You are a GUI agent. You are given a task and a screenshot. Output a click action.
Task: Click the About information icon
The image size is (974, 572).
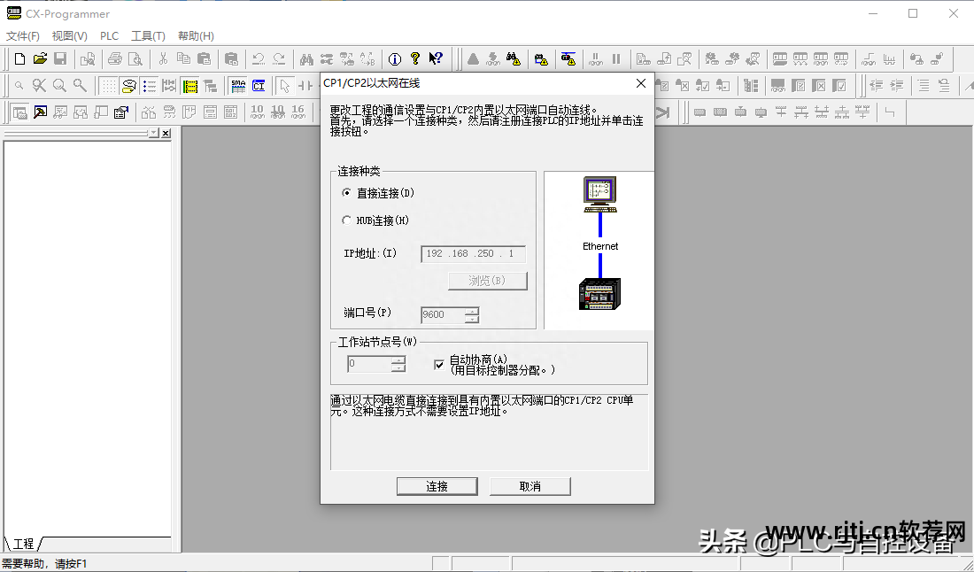395,59
